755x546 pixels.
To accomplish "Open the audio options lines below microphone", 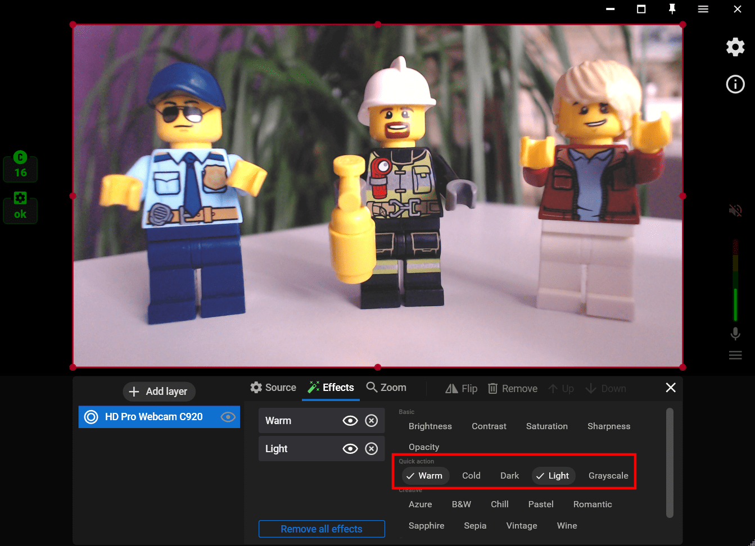I will 735,356.
